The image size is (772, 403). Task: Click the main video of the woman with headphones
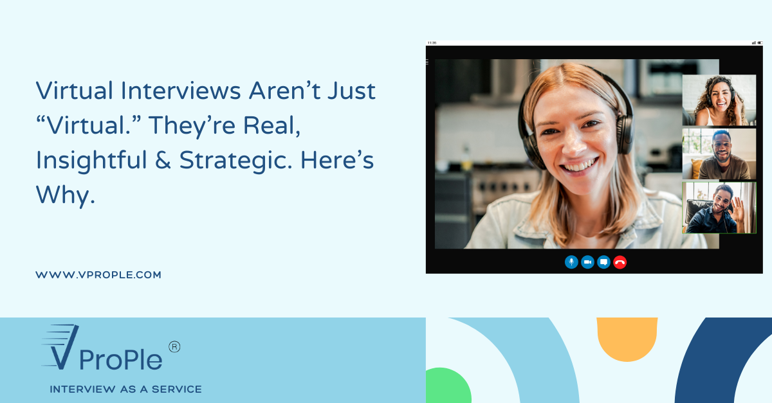577,154
